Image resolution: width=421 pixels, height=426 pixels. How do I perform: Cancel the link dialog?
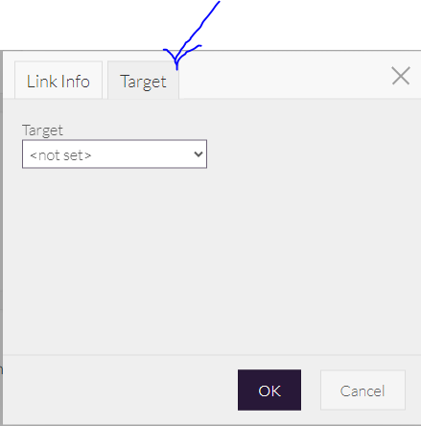363,390
